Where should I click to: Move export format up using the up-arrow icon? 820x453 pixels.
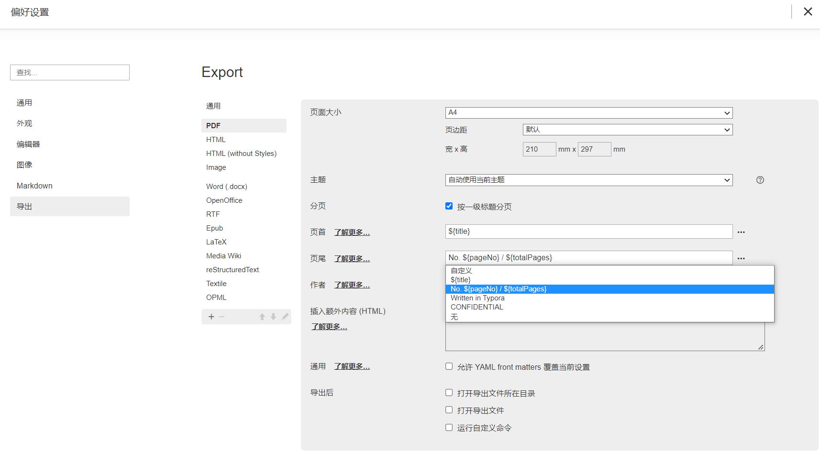262,316
